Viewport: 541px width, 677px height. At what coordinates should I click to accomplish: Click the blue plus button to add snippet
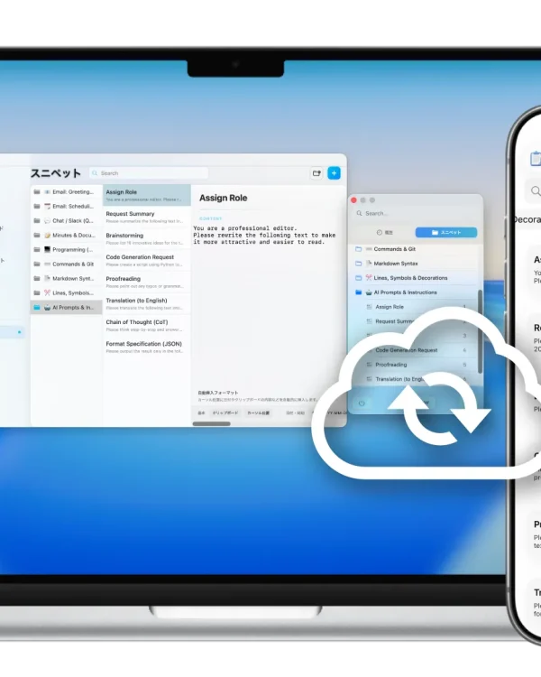tap(334, 173)
